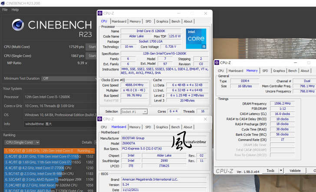Image resolution: width=316 pixels, height=192 pixels.
Task: Open the CPU (Single Core) ranking dropdown
Action: (22, 142)
